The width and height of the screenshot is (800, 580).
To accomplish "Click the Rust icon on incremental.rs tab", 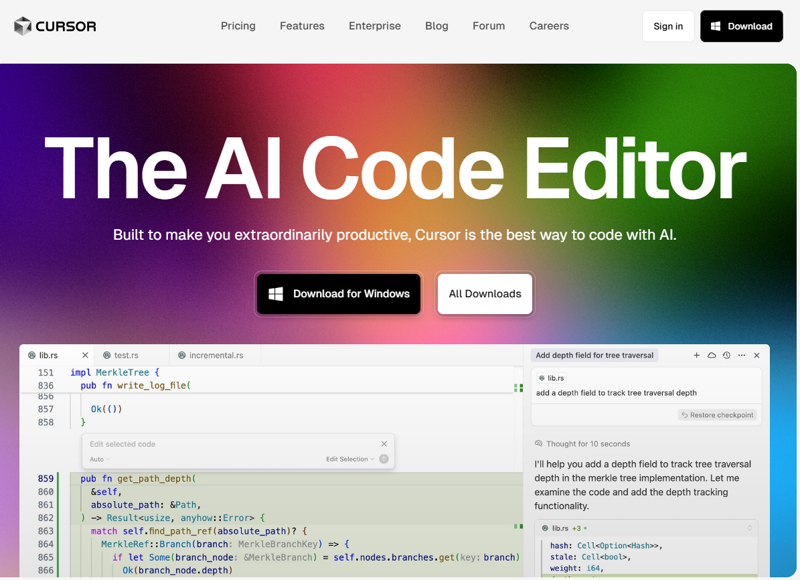I will pyautogui.click(x=181, y=356).
